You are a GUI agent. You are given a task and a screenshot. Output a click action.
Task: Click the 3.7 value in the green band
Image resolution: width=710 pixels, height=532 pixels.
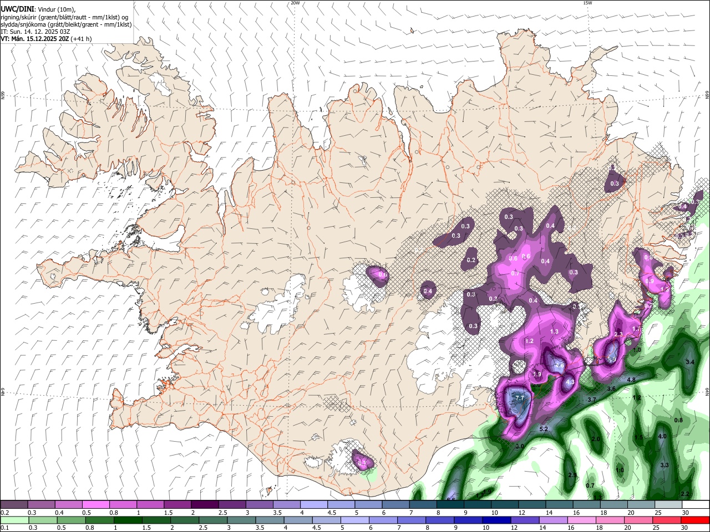pos(592,400)
